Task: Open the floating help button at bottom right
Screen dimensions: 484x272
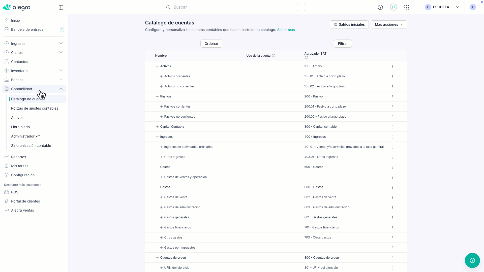Action: pyautogui.click(x=472, y=260)
